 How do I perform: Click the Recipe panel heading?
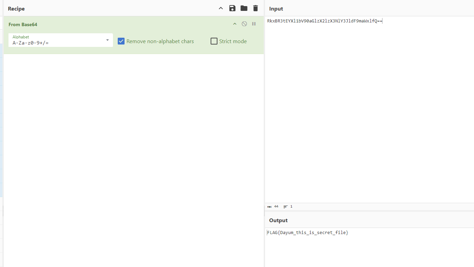[x=16, y=9]
